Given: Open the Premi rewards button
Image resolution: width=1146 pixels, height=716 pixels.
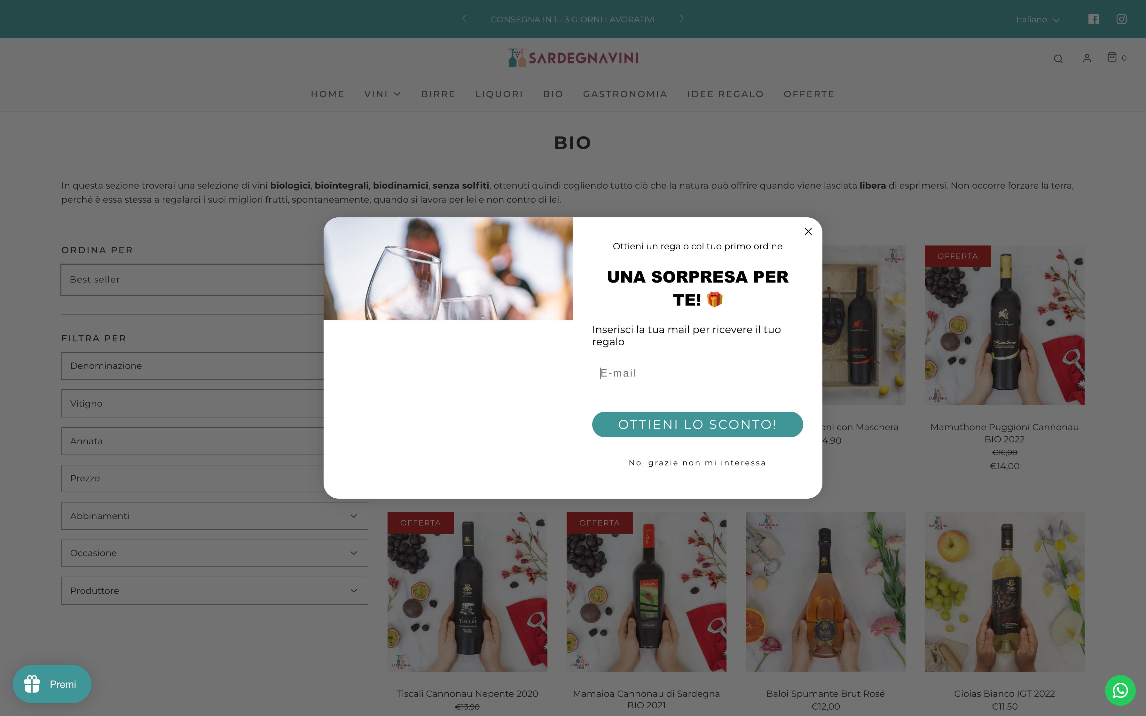Looking at the screenshot, I should click(x=52, y=684).
